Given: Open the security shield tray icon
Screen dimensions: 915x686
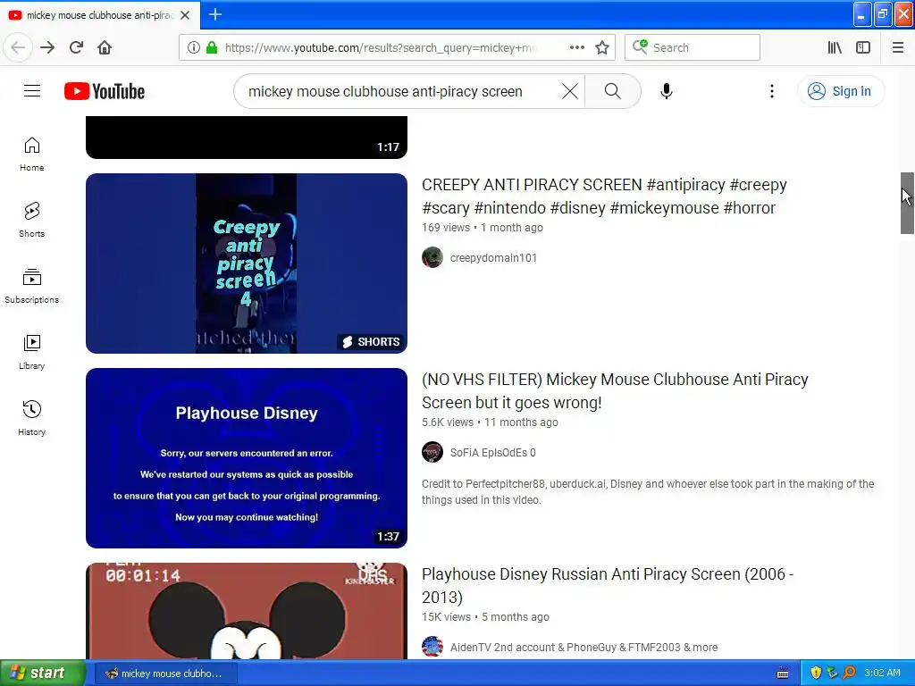Looking at the screenshot, I should pyautogui.click(x=816, y=673).
